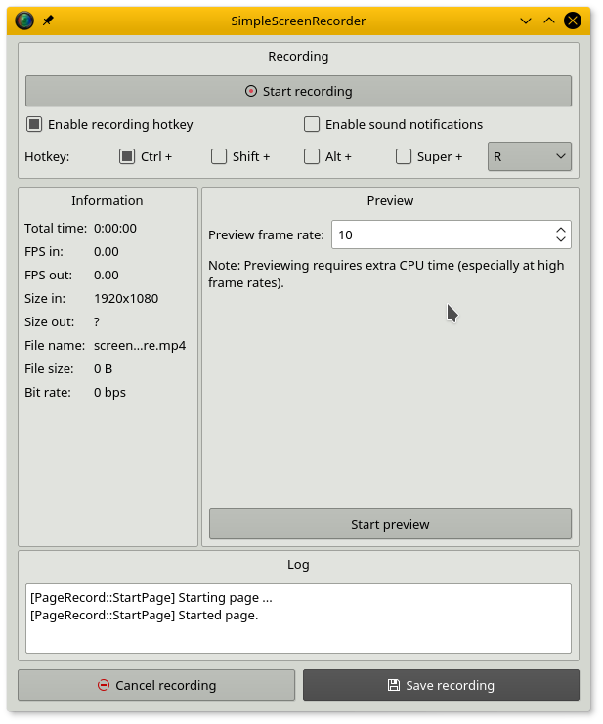The image size is (603, 724).
Task: Enable sound notifications checkbox
Action: pyautogui.click(x=312, y=124)
